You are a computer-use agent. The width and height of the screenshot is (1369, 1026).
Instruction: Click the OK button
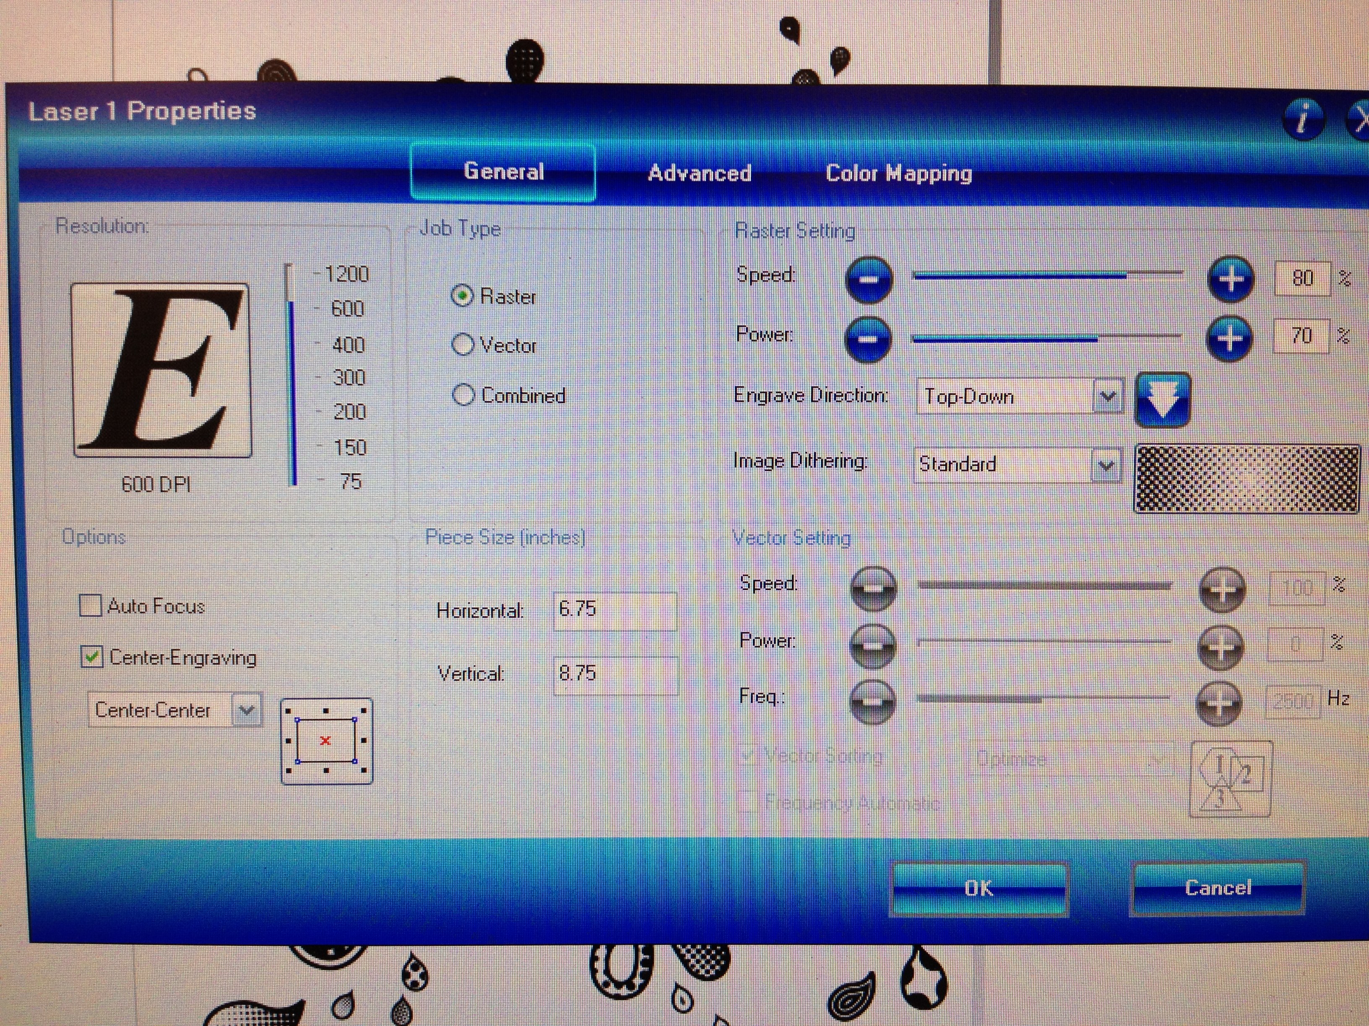979,889
